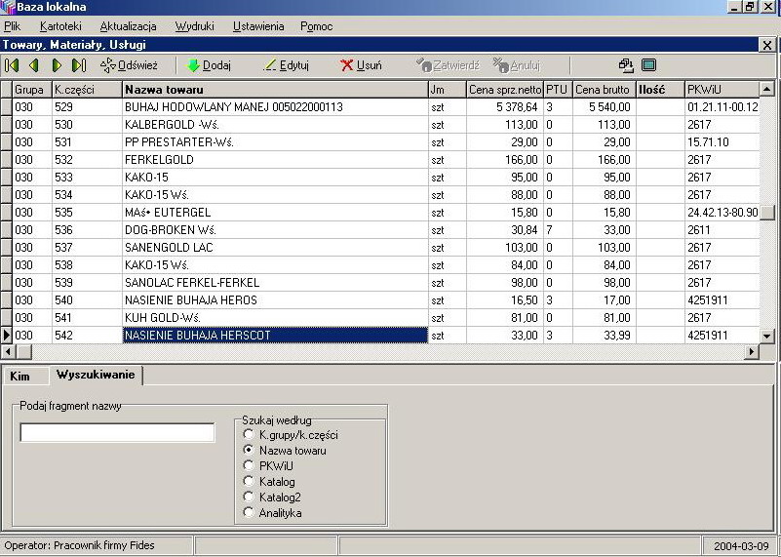Screen dimensions: 781x557
Task: Switch to the Wyszukiwanie tab
Action: [96, 375]
